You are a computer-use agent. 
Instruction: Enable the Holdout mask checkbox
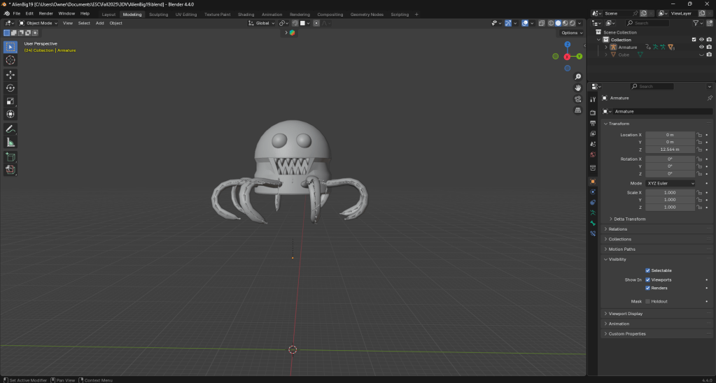click(647, 301)
